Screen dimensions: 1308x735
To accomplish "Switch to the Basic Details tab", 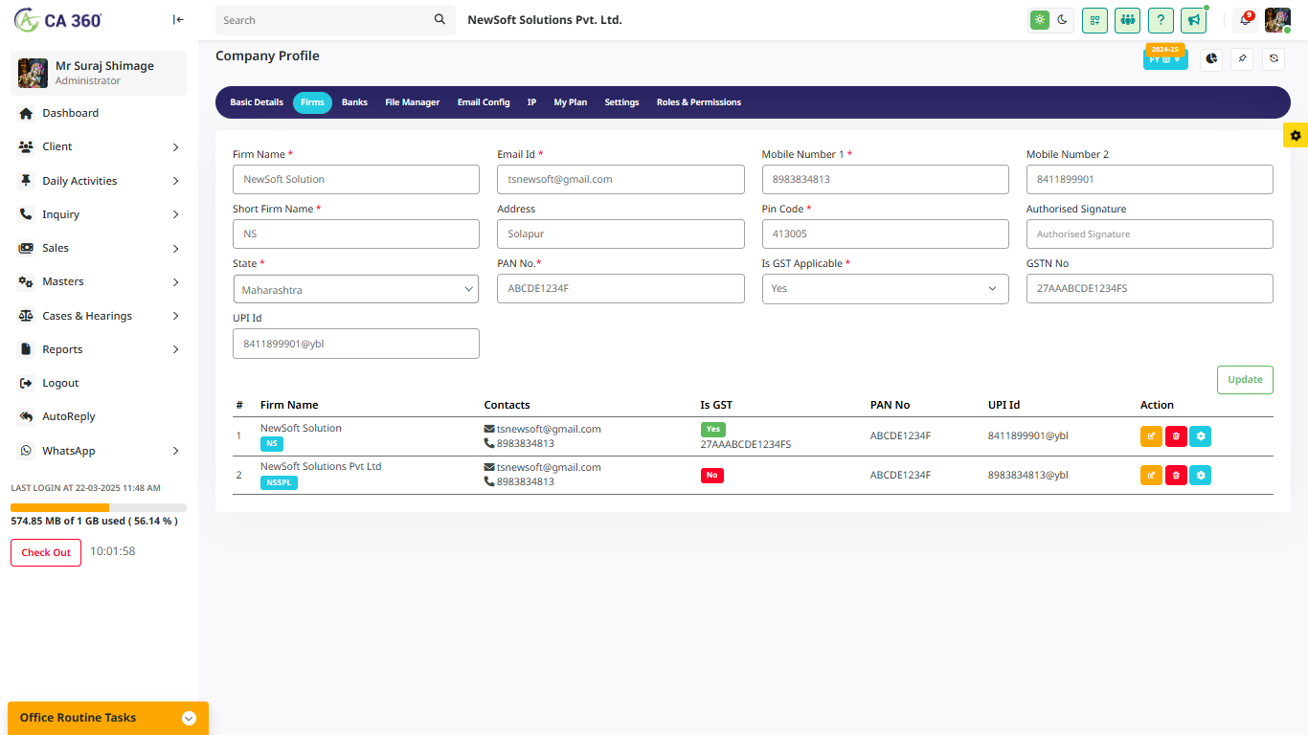I will (x=257, y=102).
